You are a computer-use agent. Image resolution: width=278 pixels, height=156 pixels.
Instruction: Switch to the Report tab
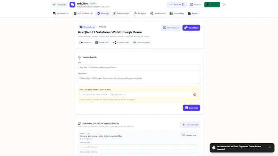[193, 14]
